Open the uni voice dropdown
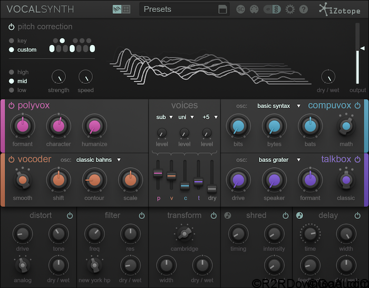 pos(186,117)
